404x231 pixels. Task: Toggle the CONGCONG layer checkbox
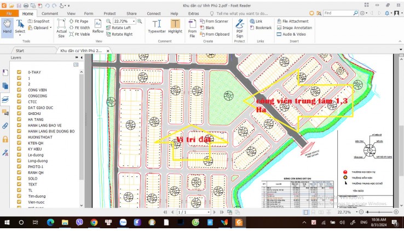pos(19,96)
